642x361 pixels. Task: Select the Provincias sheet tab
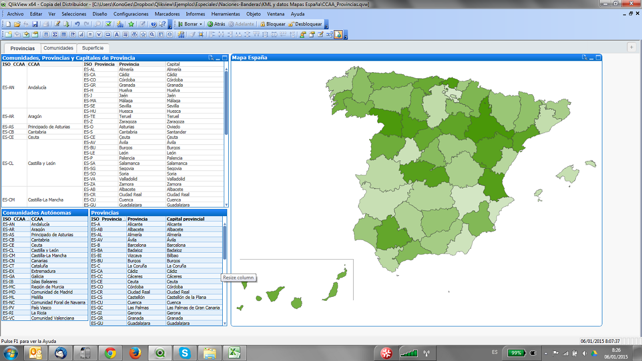(x=23, y=48)
